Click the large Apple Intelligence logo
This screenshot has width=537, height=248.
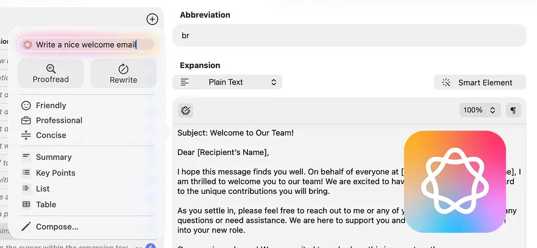tap(455, 181)
